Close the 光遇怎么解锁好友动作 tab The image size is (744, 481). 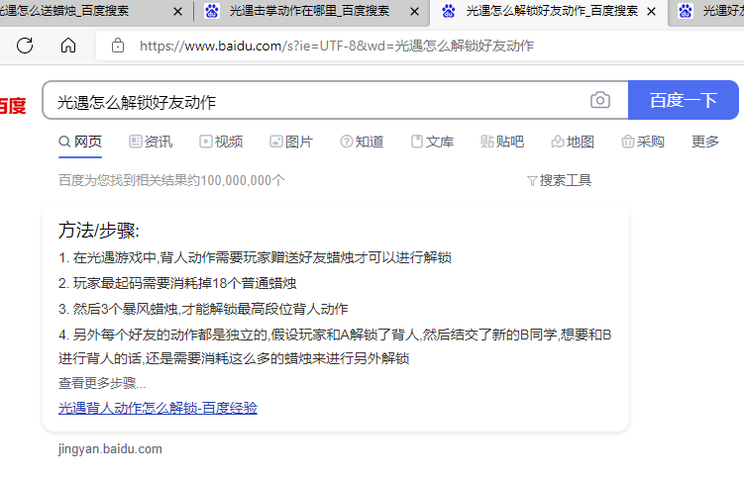(652, 11)
